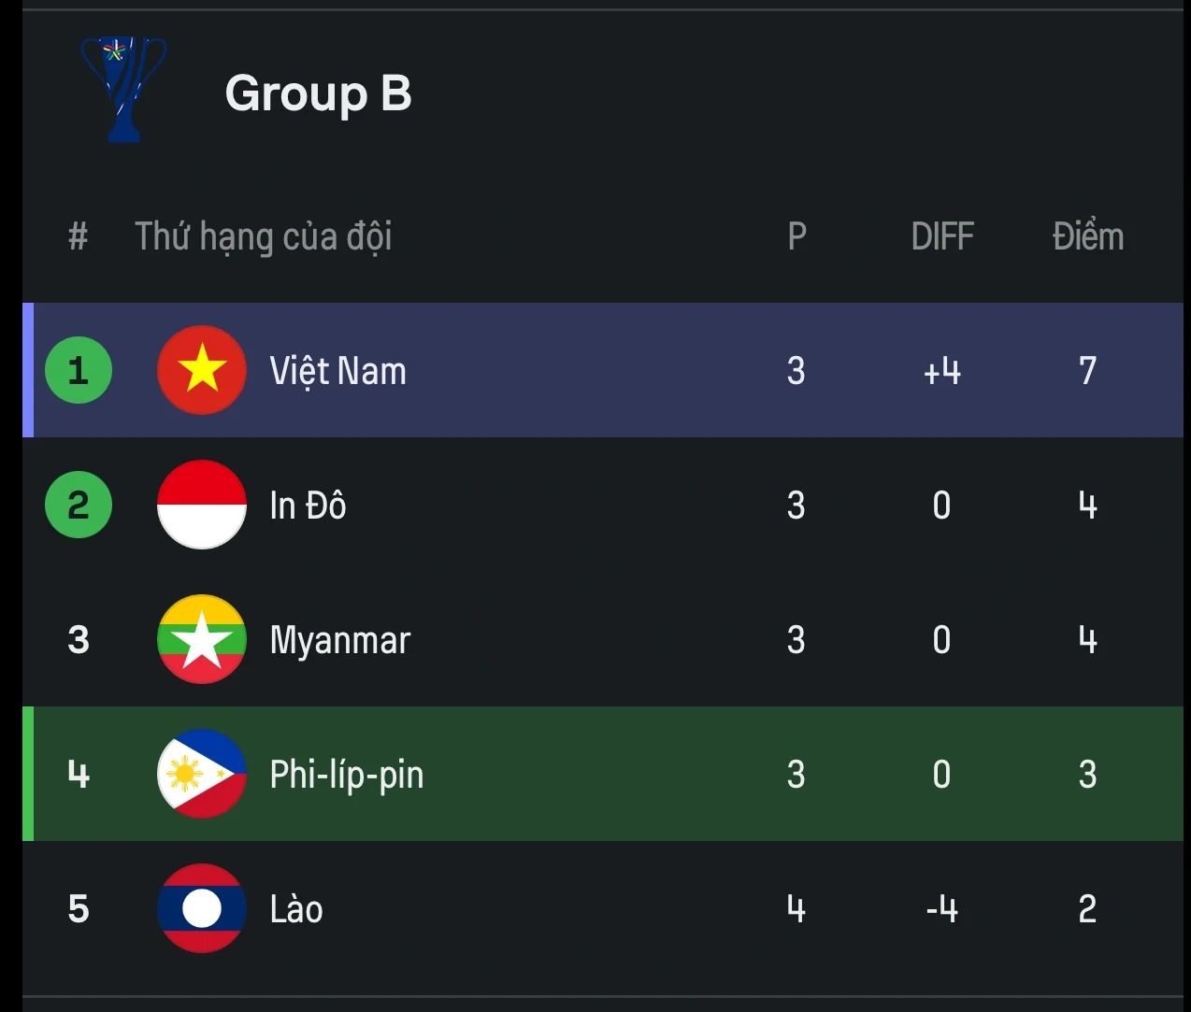
Task: Click the green rank 2 badge
Action: tap(79, 505)
